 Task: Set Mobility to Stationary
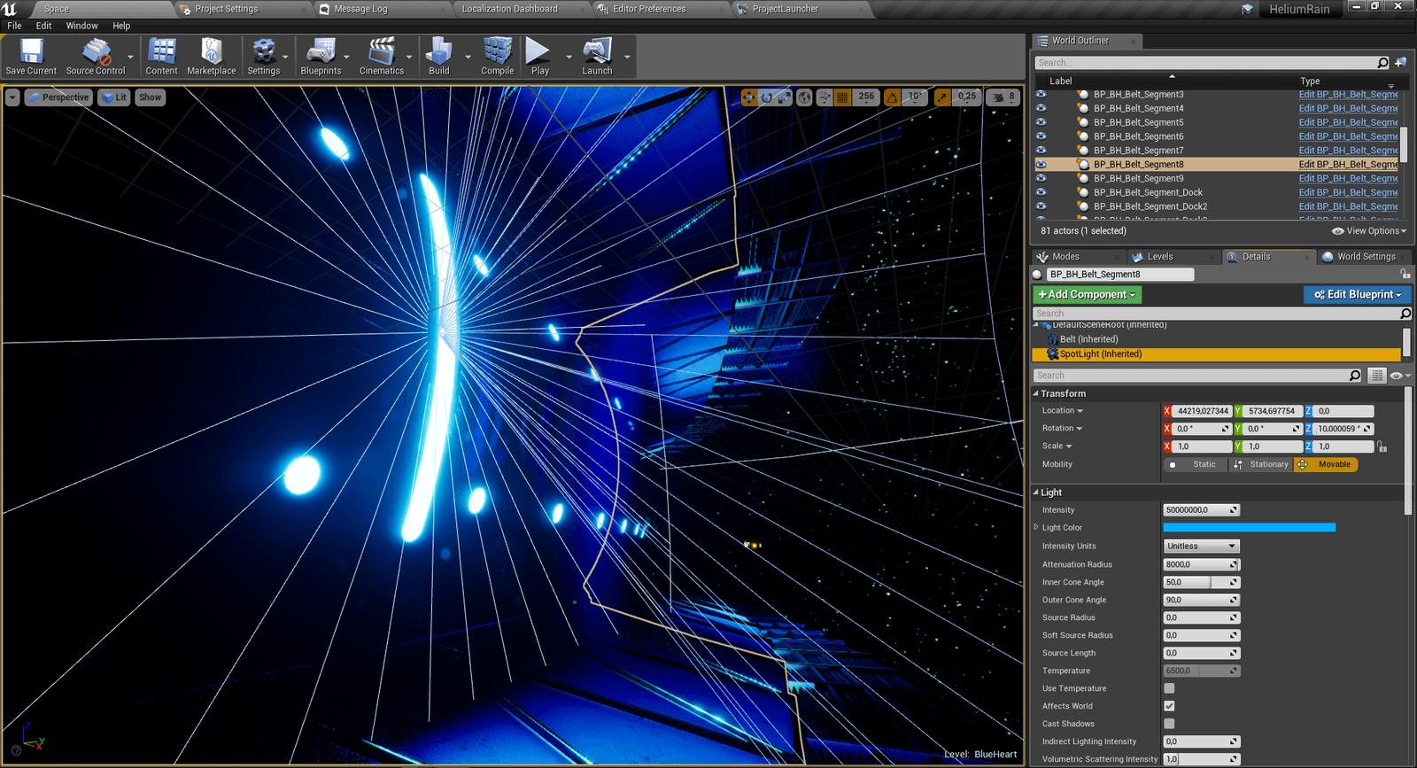1261,464
